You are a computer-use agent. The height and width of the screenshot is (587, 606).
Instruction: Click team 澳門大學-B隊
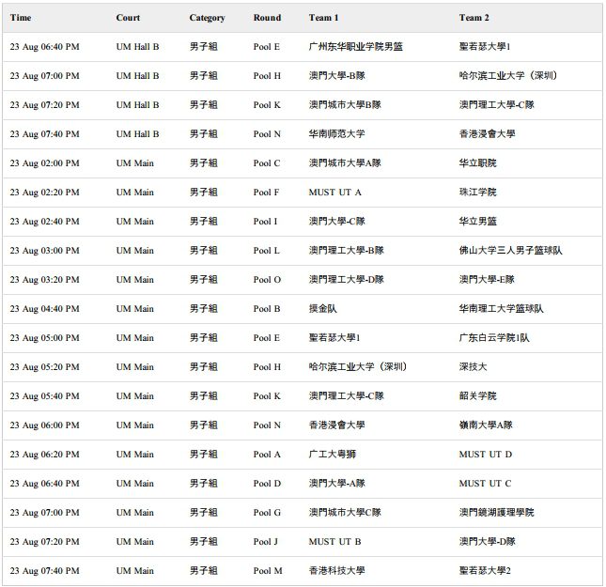click(337, 76)
